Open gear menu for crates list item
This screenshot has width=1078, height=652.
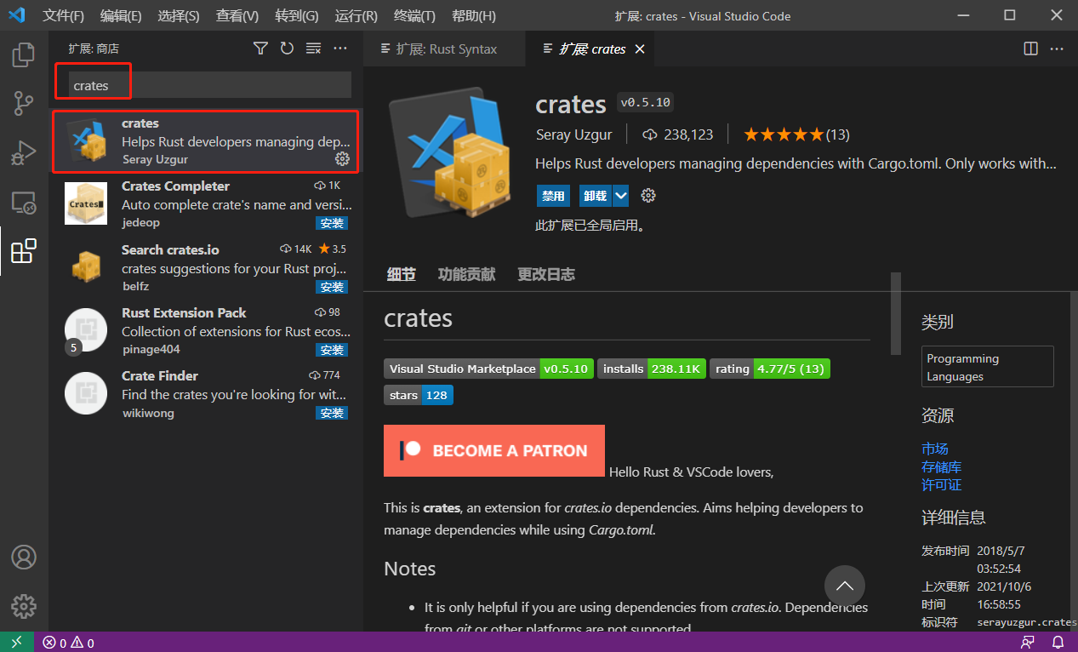tap(342, 159)
